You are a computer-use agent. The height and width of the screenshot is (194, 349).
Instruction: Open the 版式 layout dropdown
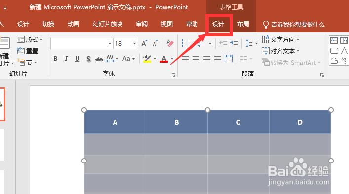tap(30, 40)
